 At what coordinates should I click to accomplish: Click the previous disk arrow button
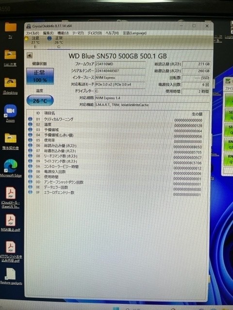(30, 55)
